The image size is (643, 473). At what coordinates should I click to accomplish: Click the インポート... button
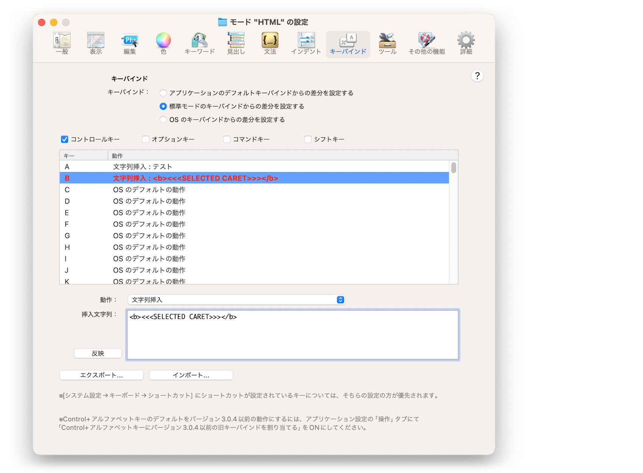191,375
